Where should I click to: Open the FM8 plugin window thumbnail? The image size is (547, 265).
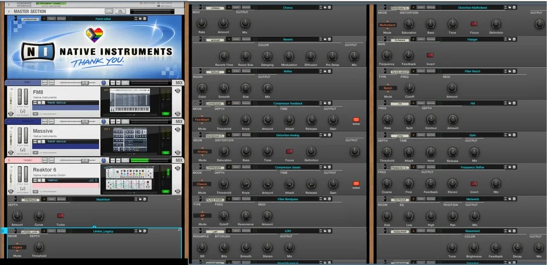pyautogui.click(x=130, y=101)
